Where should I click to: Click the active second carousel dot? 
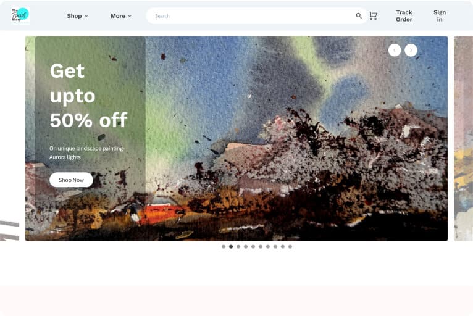pos(231,247)
